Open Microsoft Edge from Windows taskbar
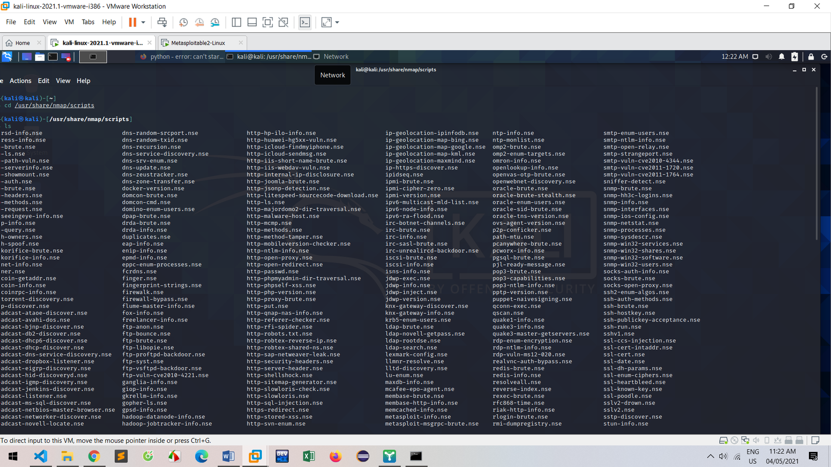Image resolution: width=831 pixels, height=467 pixels. [201, 456]
